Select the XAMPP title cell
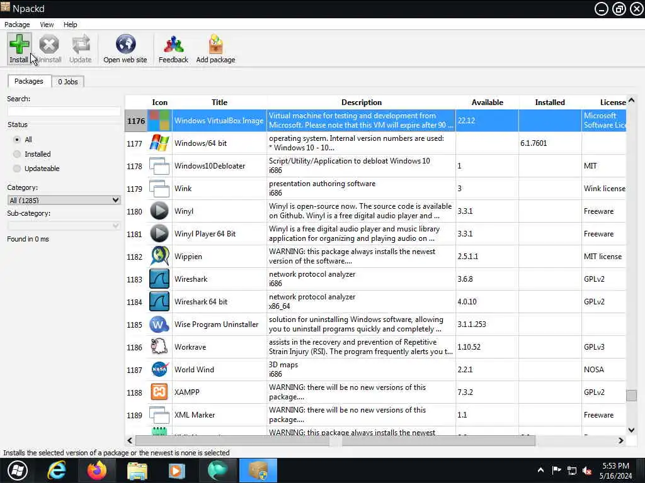Screen dimensions: 645x483 (x=219, y=392)
